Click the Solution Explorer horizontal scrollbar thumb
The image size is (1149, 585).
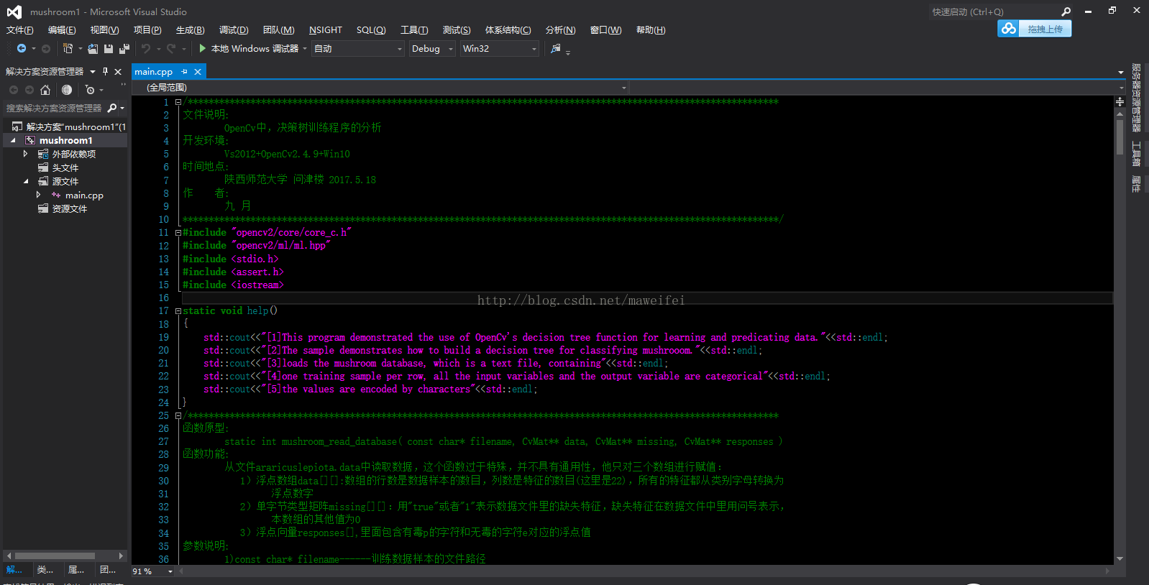pos(55,556)
